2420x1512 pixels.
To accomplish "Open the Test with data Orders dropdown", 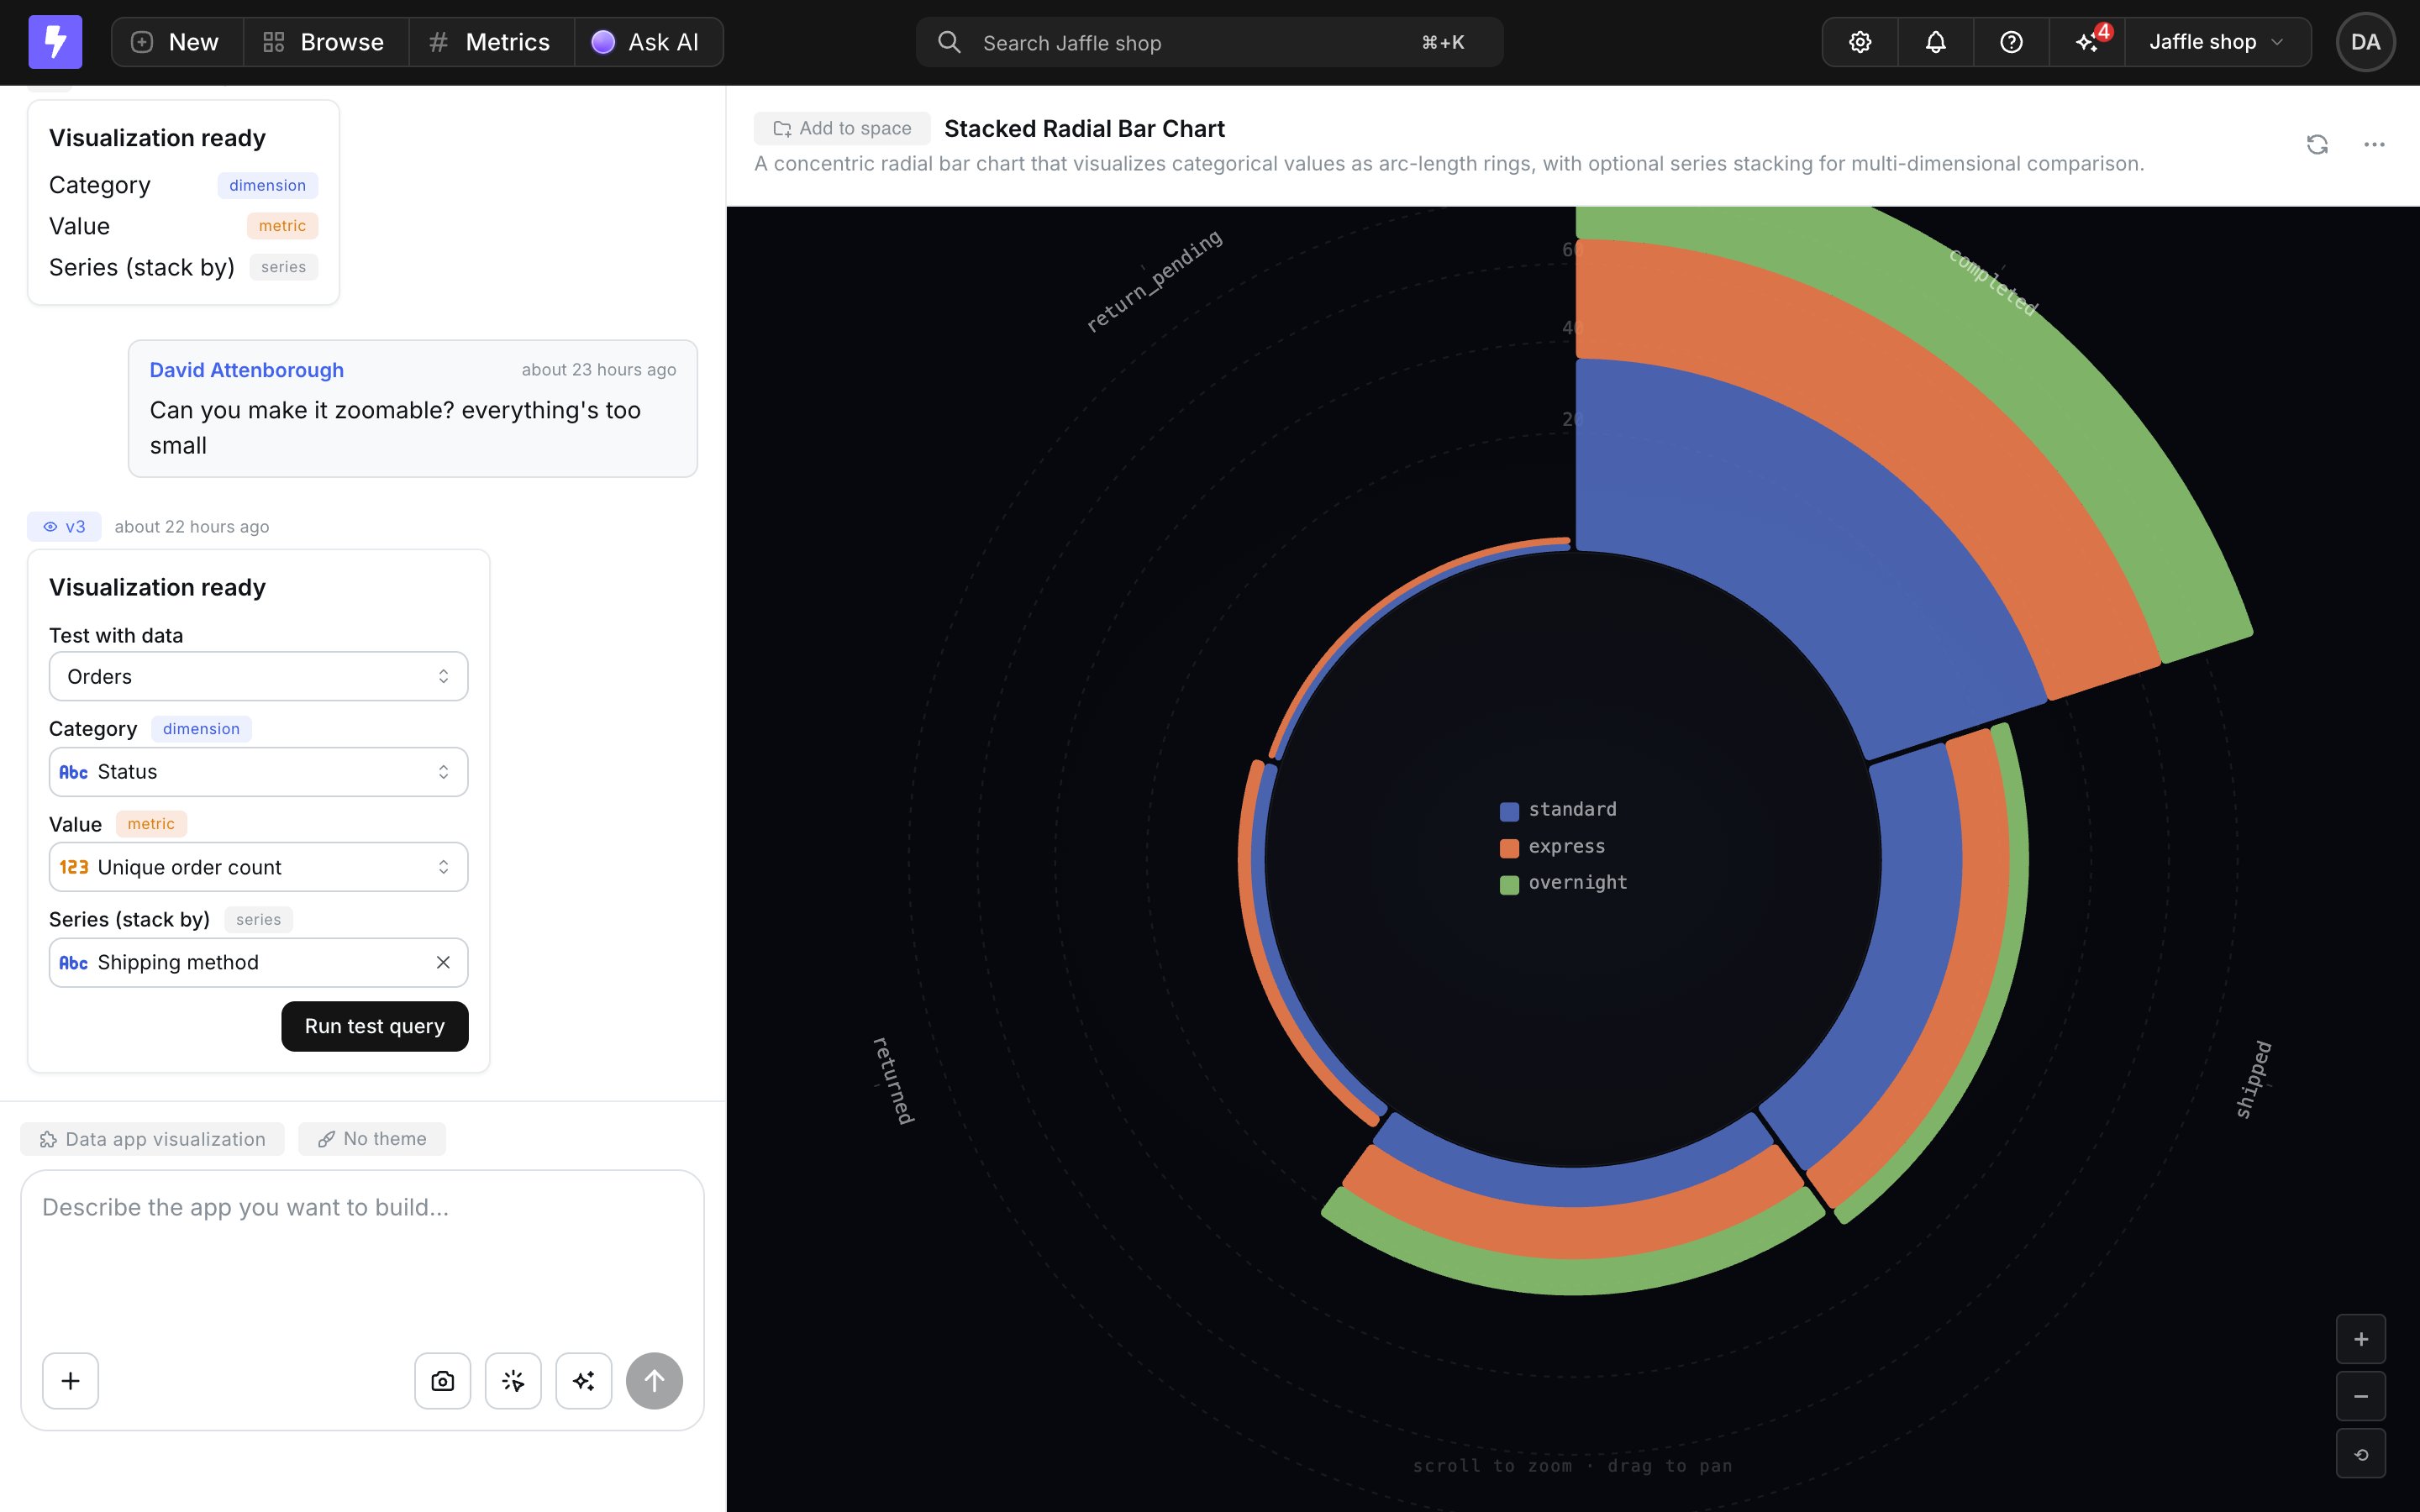I will coord(258,676).
